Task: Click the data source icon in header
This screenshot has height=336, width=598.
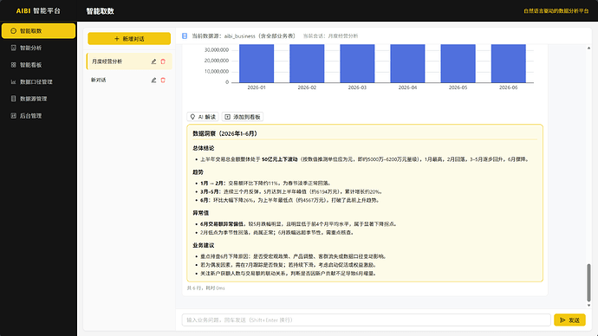Action: (x=185, y=36)
